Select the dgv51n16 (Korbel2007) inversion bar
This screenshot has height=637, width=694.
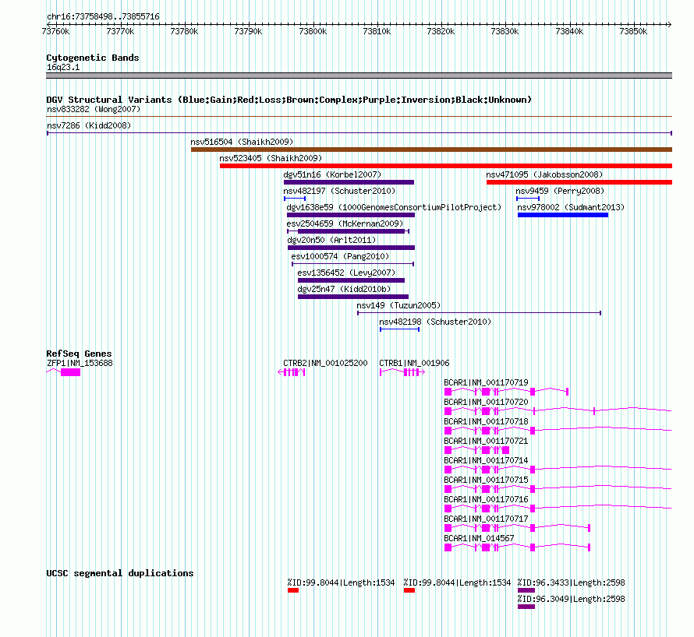coord(349,182)
